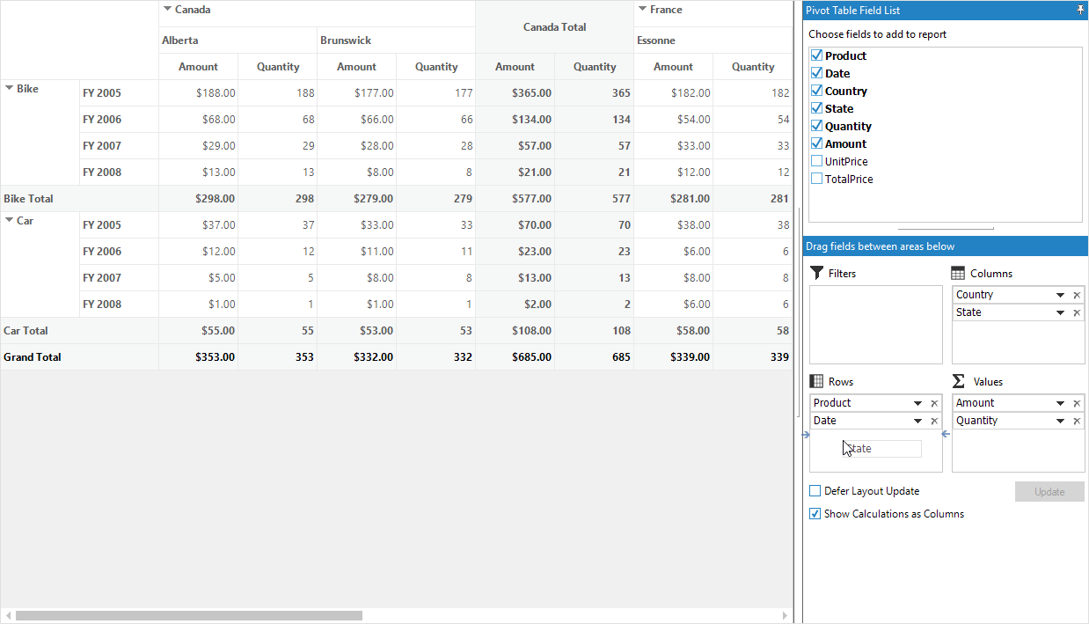The width and height of the screenshot is (1089, 624).
Task: Click the Canada Total column header
Action: pos(554,27)
